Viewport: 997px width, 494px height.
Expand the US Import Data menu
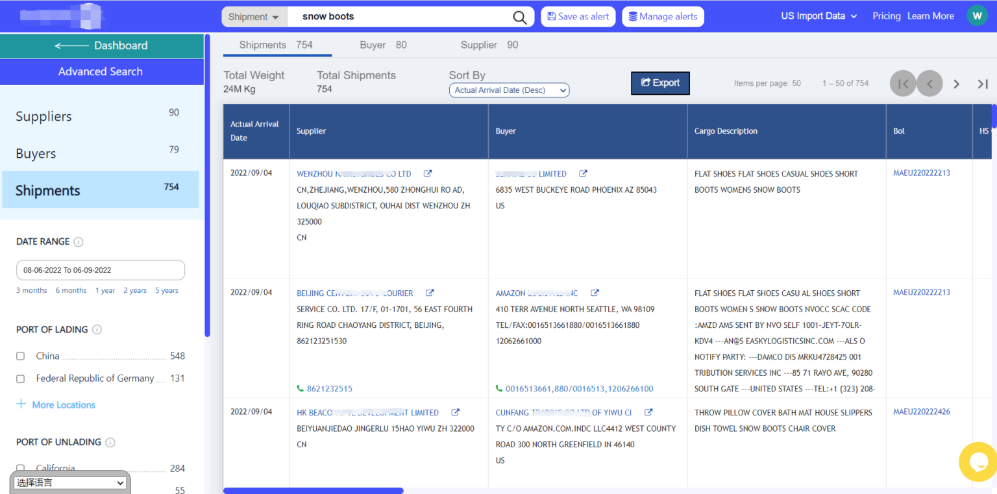click(819, 16)
